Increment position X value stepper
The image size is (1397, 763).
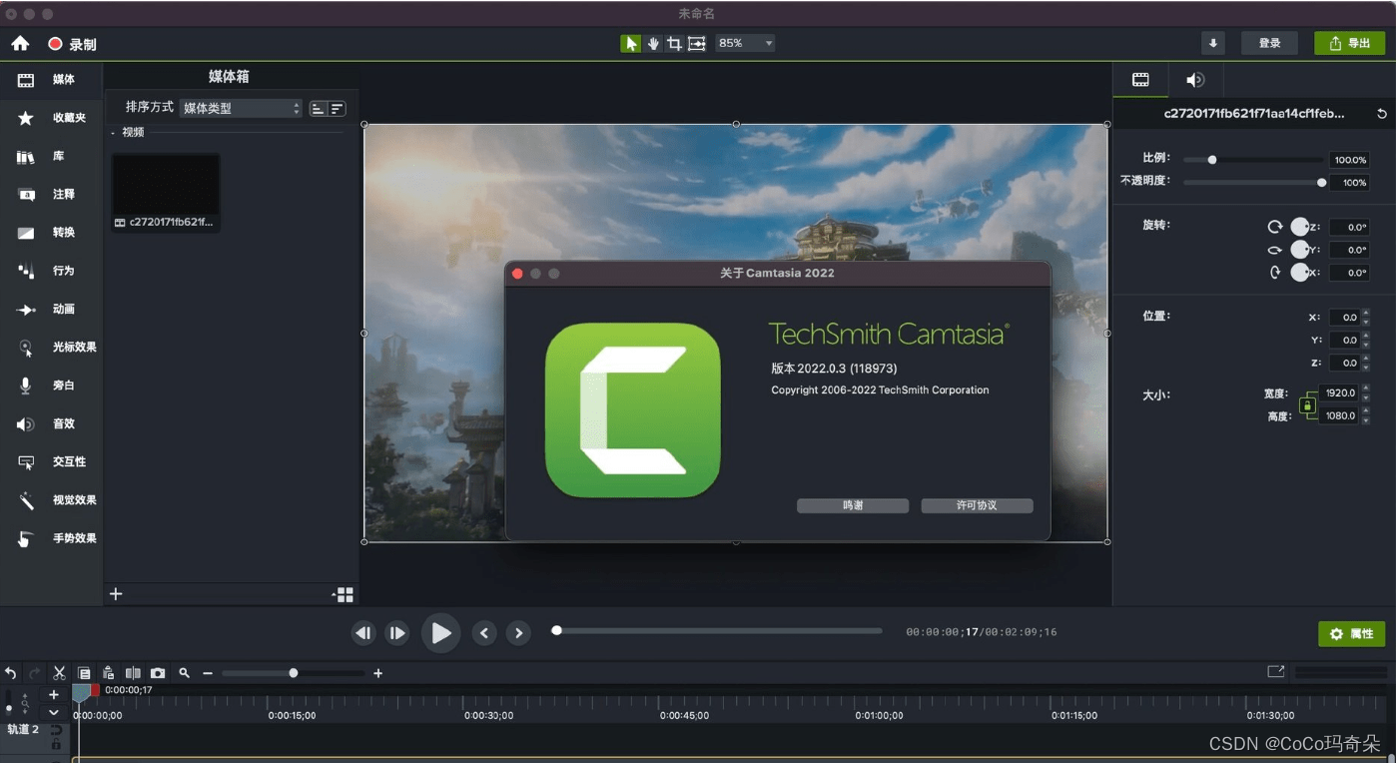pyautogui.click(x=1366, y=314)
